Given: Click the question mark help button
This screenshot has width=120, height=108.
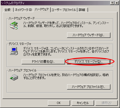Looking at the screenshot, I should tap(112, 3).
